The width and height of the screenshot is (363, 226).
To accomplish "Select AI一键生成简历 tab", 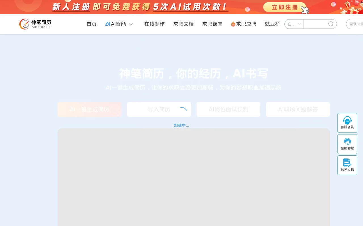I will (89, 109).
